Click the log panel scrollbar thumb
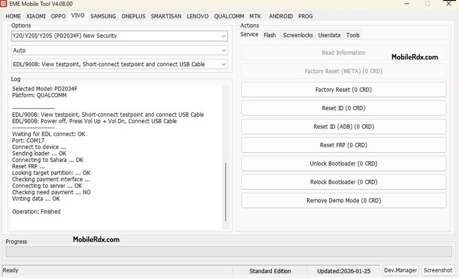Screen dimensions: 459x278 click(x=225, y=192)
